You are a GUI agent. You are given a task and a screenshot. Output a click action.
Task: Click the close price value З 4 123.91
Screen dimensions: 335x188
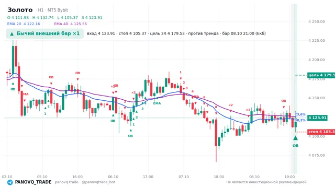[92, 18]
